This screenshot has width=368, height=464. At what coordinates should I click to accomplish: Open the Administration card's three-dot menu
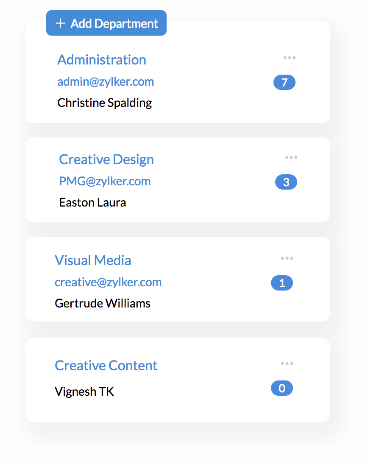tap(290, 58)
